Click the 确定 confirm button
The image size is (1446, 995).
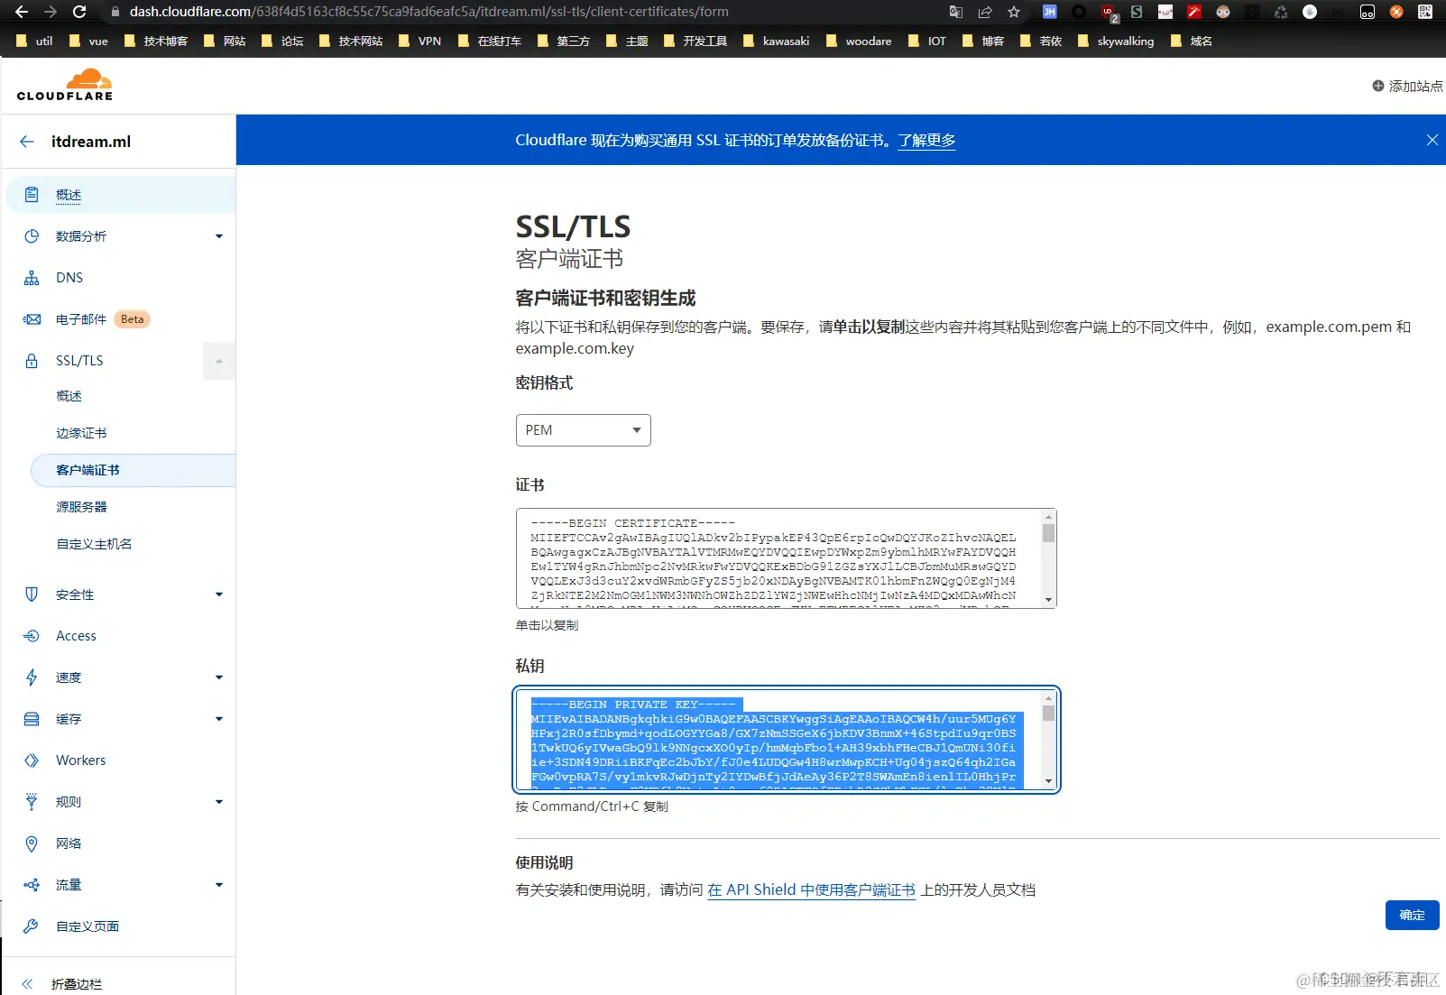coord(1411,915)
